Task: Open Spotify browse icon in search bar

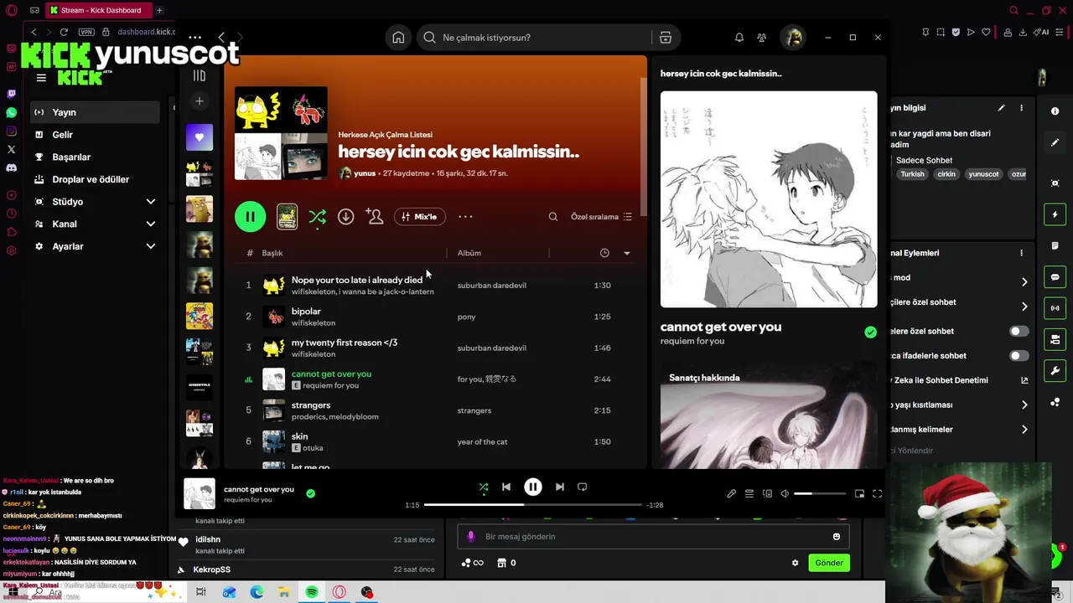Action: pos(666,38)
